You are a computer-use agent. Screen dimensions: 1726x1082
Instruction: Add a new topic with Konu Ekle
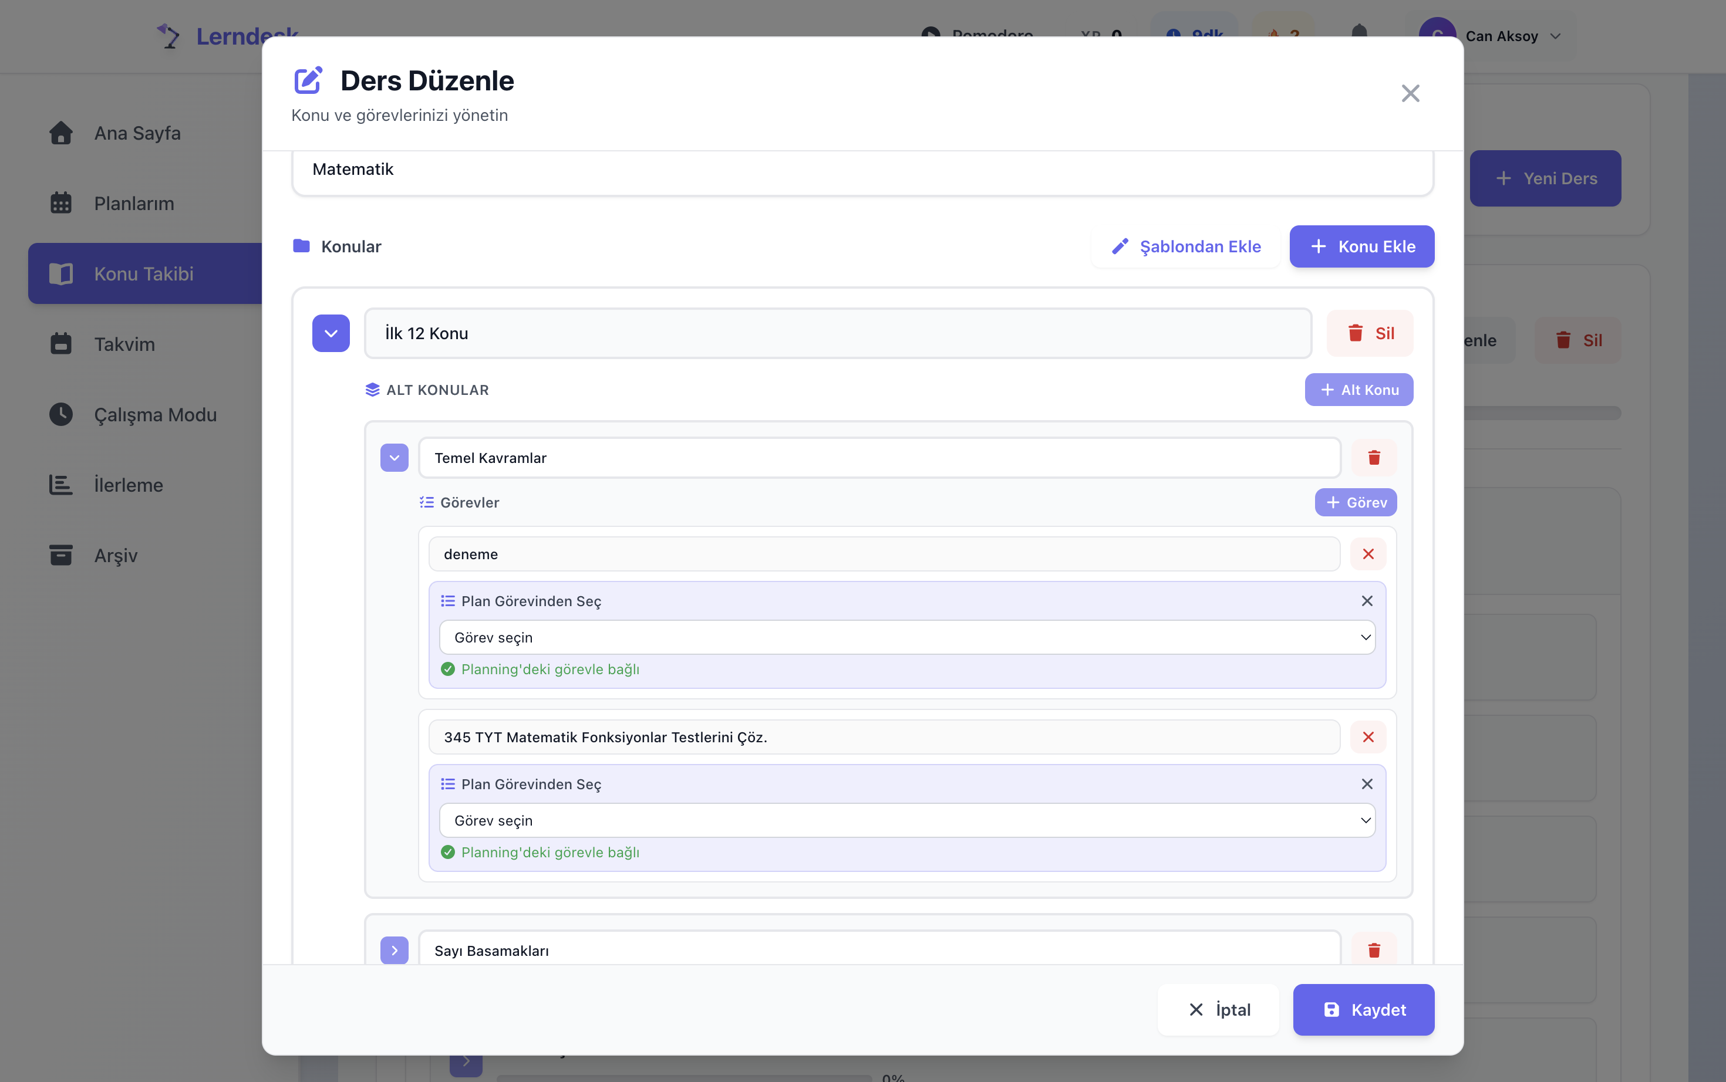pos(1361,247)
